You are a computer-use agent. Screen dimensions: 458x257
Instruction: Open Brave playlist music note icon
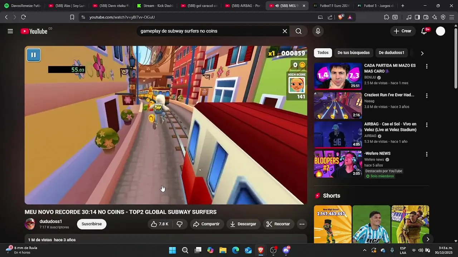click(x=409, y=17)
